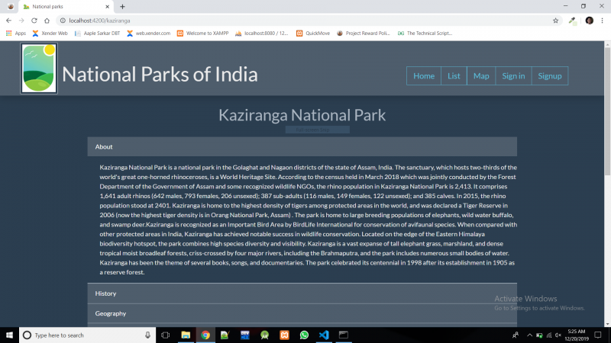Open the Chrome profile avatar
The height and width of the screenshot is (343, 611).
point(589,21)
